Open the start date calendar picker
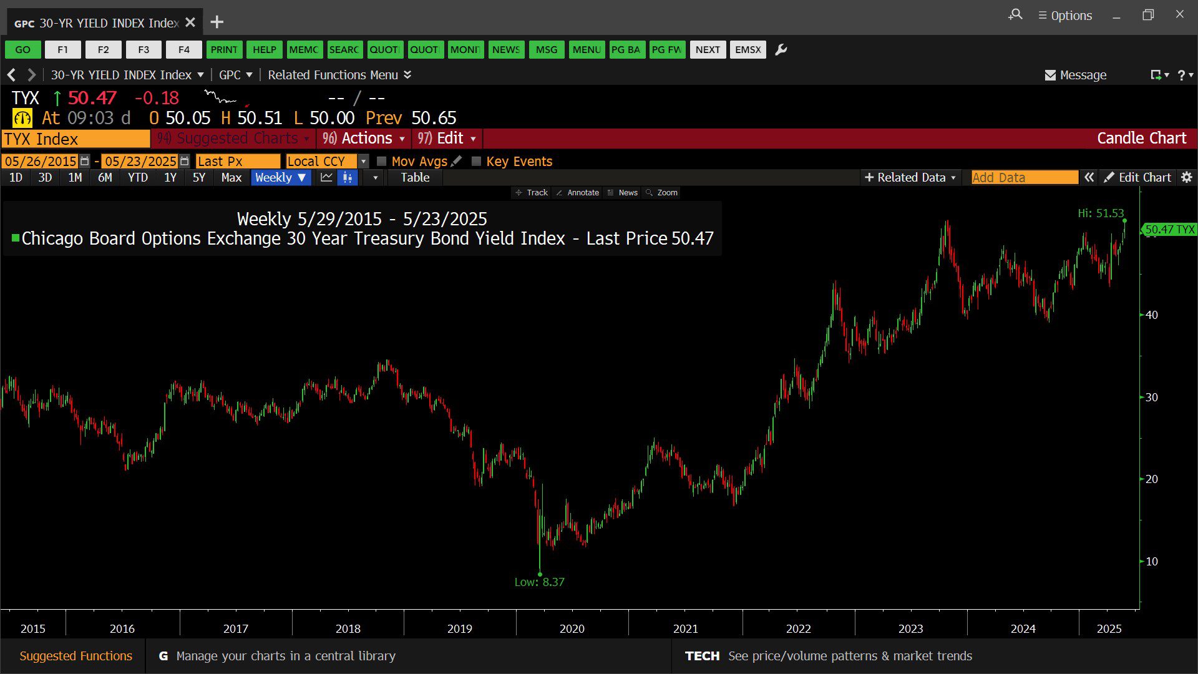1198x674 pixels. pos(85,161)
